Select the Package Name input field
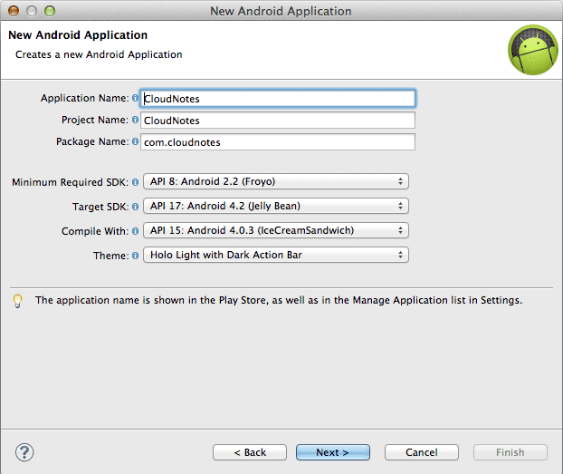This screenshot has width=563, height=474. [x=279, y=141]
